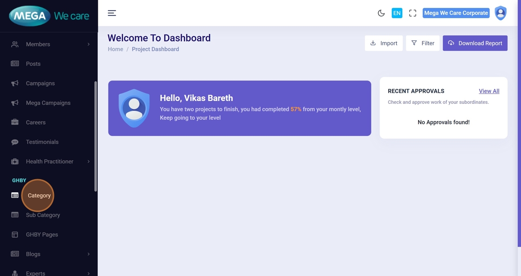
Task: Expand the Members submenu chevron
Action: pyautogui.click(x=88, y=44)
